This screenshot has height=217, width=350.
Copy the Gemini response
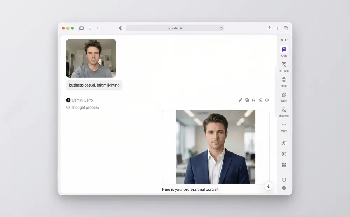coord(247,100)
